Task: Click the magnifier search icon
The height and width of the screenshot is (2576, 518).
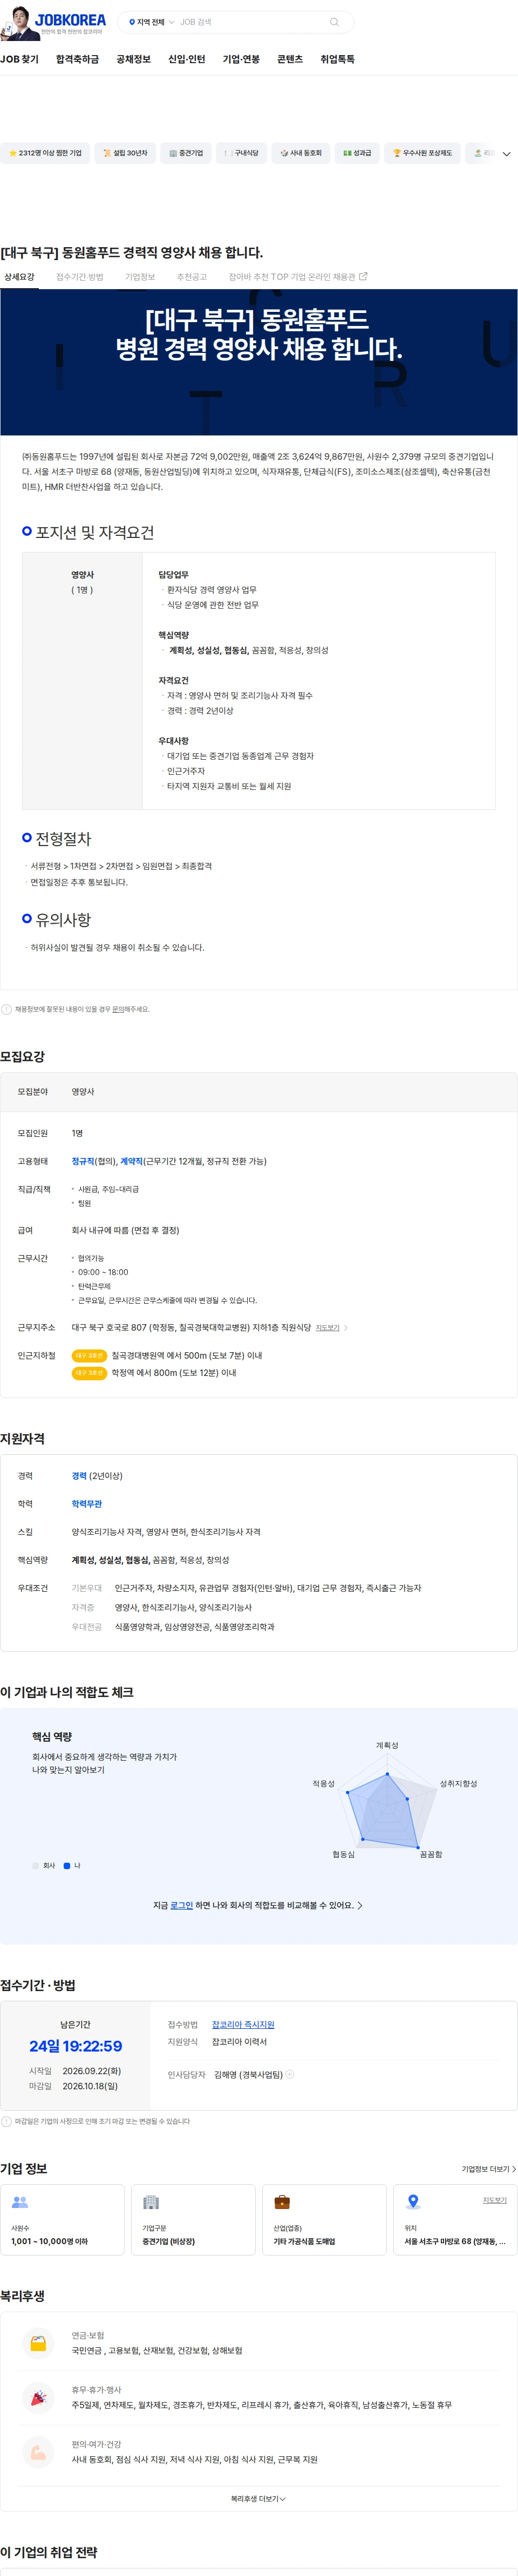Action: pyautogui.click(x=334, y=22)
